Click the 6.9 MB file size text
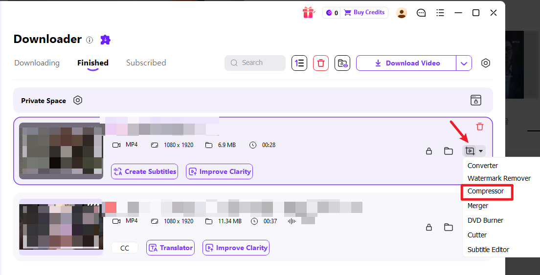The height and width of the screenshot is (275, 540). [227, 145]
